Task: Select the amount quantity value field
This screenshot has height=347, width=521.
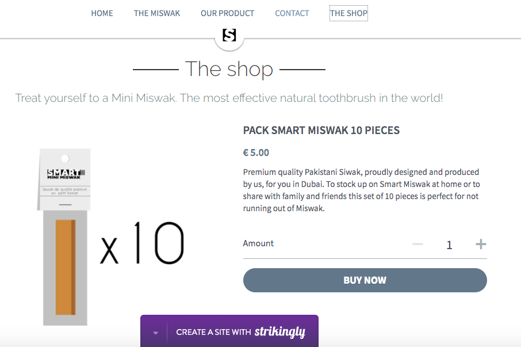Action: click(x=449, y=244)
